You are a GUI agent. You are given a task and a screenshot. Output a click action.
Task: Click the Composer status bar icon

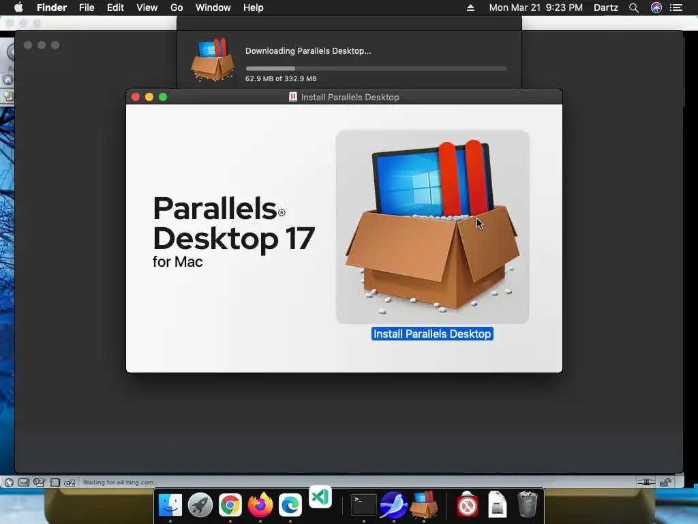tap(39, 482)
